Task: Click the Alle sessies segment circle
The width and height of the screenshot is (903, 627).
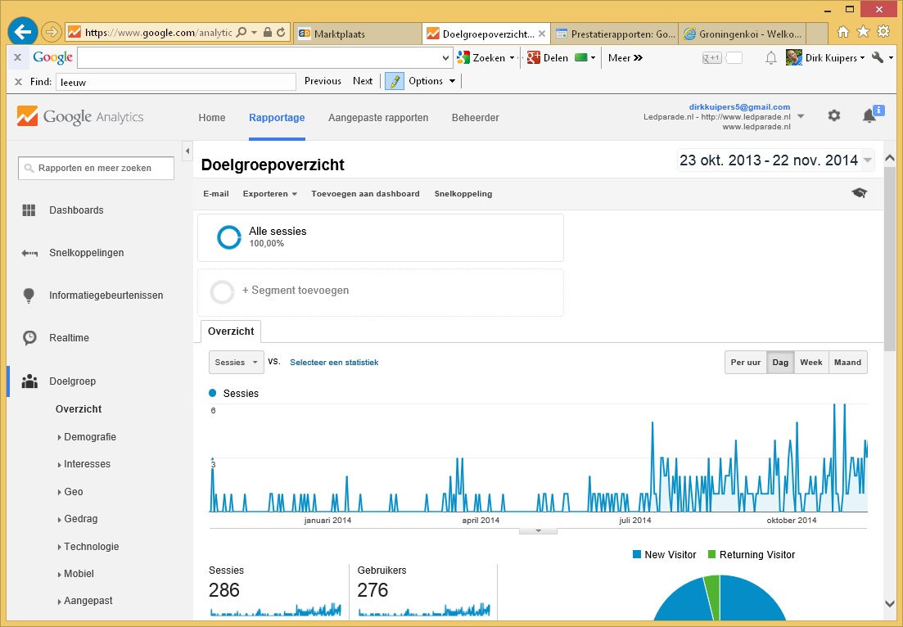Action: (228, 237)
